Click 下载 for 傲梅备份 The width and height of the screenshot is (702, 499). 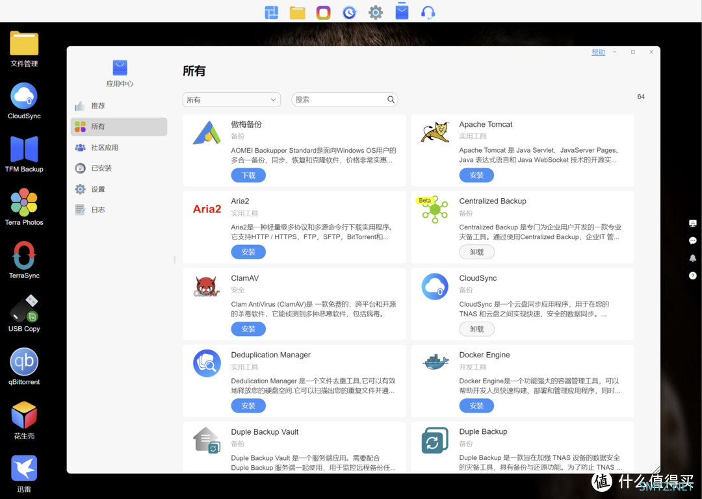(x=248, y=175)
